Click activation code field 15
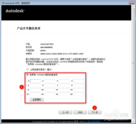136x124 pixels. coord(64,94)
